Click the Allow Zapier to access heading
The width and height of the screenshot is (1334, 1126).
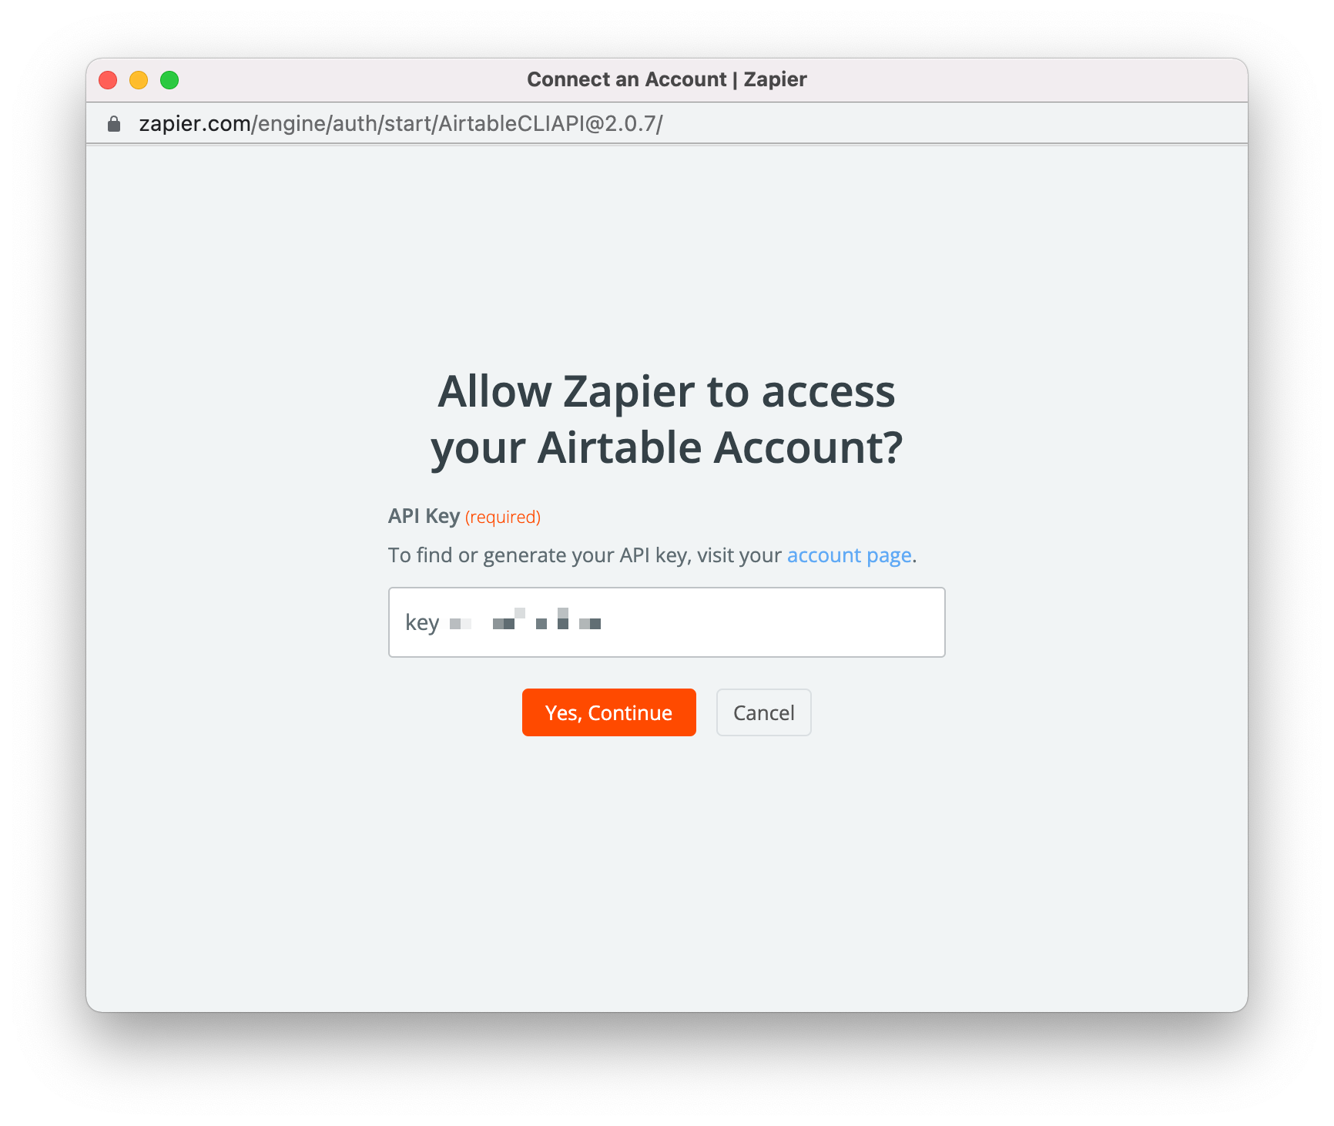pyautogui.click(x=666, y=391)
